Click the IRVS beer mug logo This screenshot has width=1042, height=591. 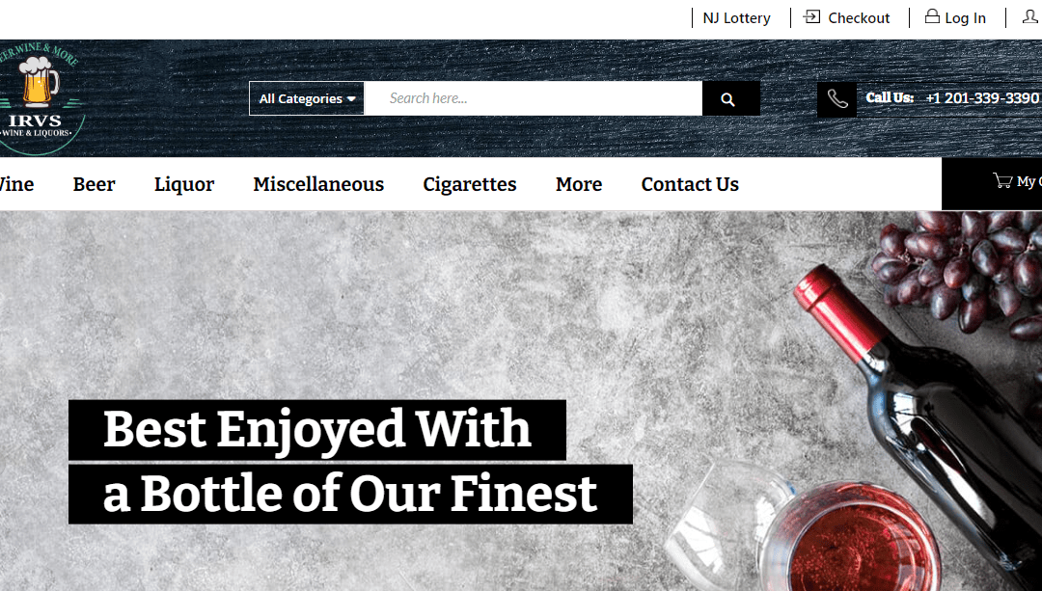pyautogui.click(x=38, y=98)
